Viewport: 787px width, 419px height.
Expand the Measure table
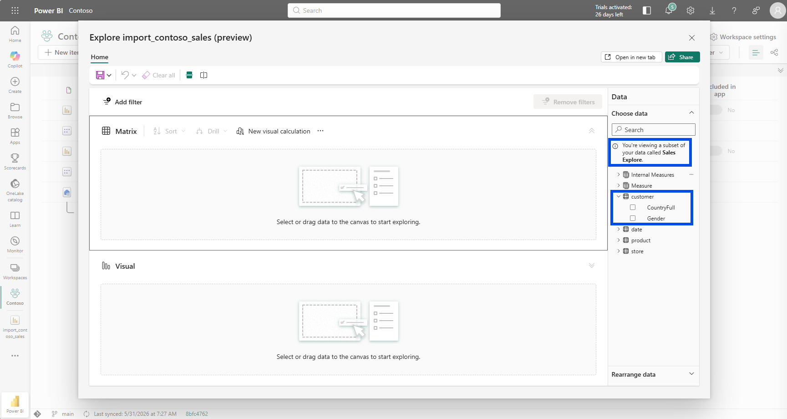619,185
